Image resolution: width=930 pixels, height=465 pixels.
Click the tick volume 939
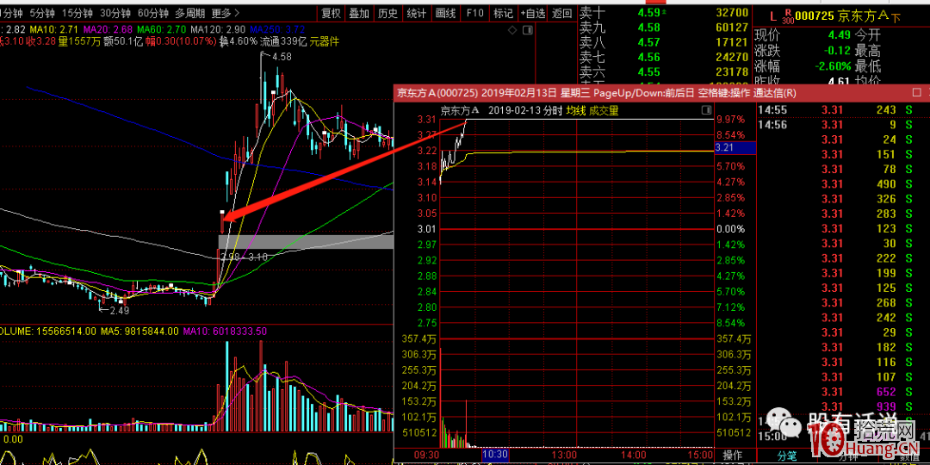coord(885,406)
